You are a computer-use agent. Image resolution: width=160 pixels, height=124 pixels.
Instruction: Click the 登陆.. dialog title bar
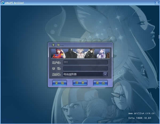click(80, 45)
